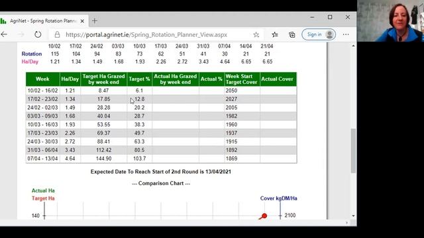The width and height of the screenshot is (424, 238).
Task: Click target cover value 2050
Action: click(231, 91)
